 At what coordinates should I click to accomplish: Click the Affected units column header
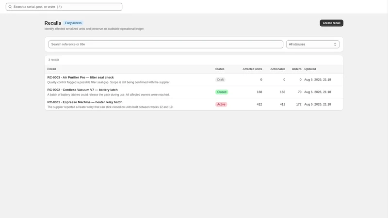point(252,69)
